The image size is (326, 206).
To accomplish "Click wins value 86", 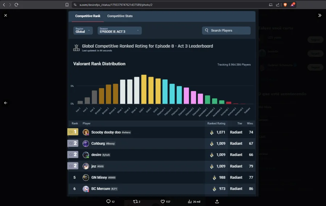I will tap(251, 189).
